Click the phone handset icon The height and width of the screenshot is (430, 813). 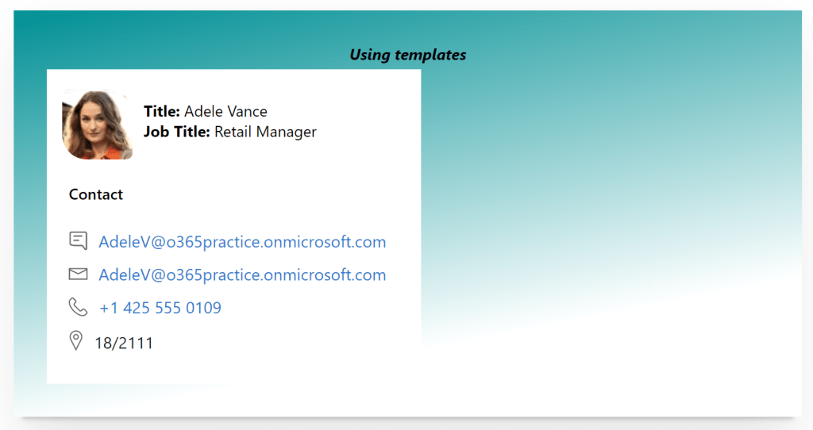[x=78, y=307]
